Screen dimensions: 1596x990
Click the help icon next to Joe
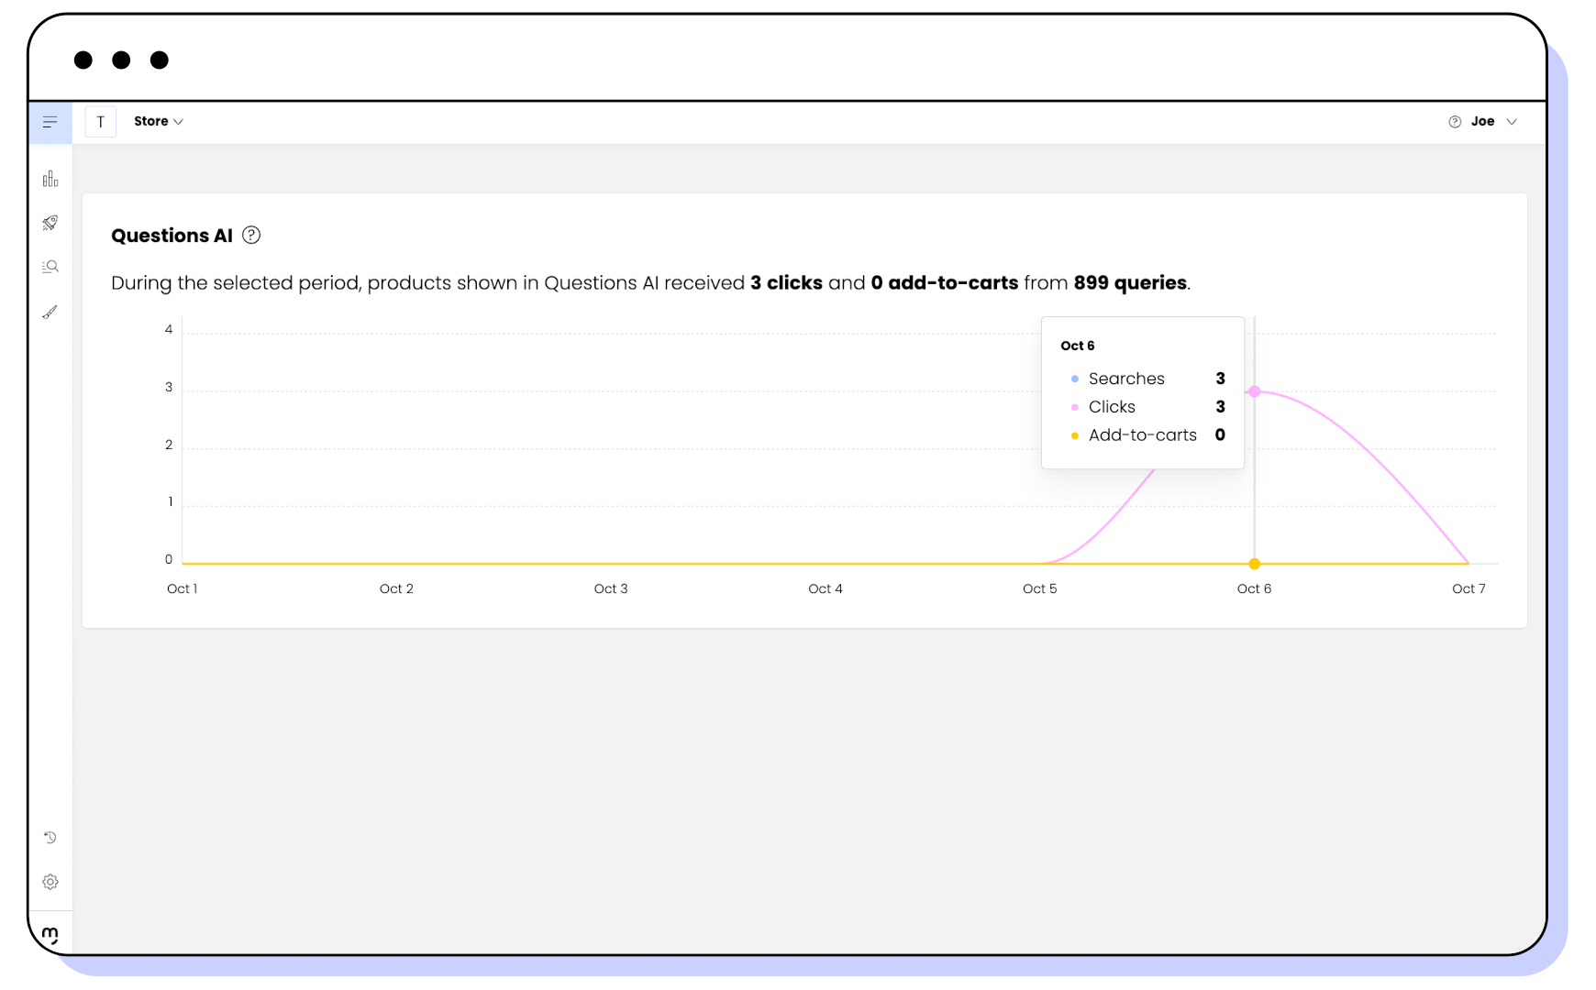(1455, 122)
